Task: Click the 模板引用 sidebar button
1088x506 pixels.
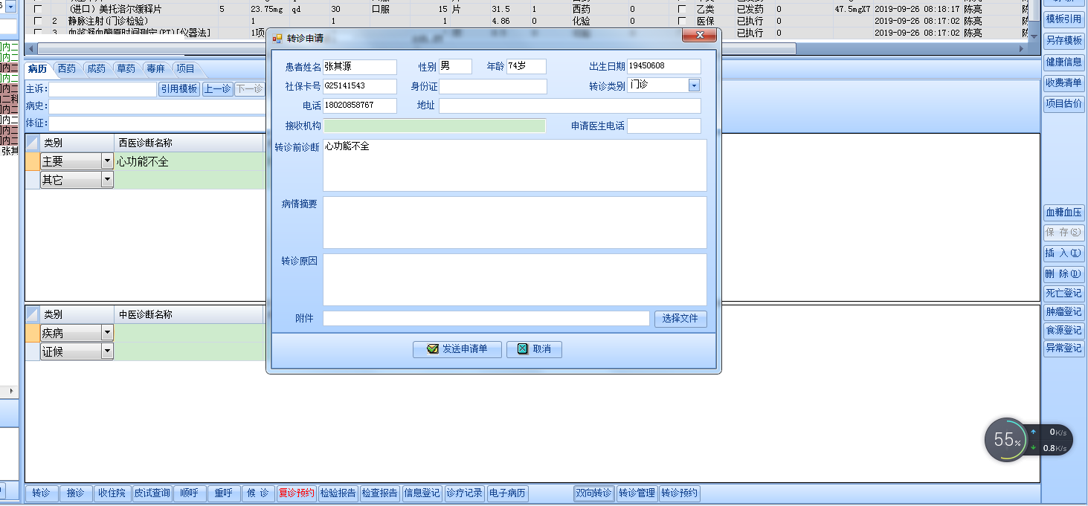Action: (x=1063, y=19)
